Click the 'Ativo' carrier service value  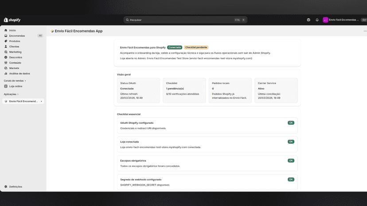point(261,88)
